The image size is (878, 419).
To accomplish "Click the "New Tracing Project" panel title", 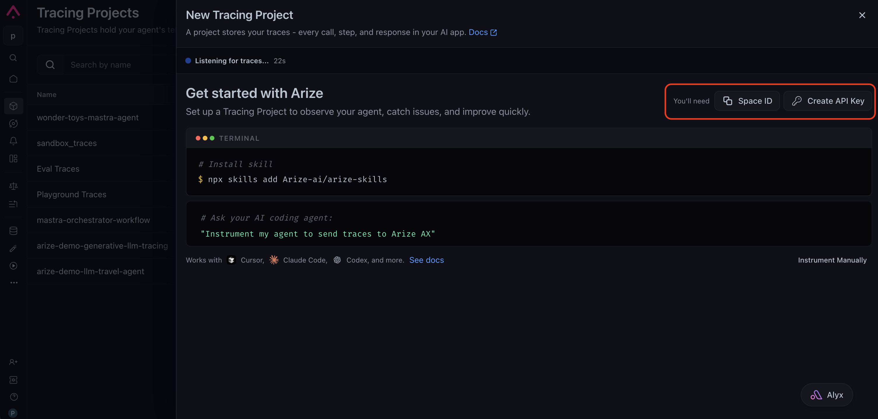I will [239, 15].
